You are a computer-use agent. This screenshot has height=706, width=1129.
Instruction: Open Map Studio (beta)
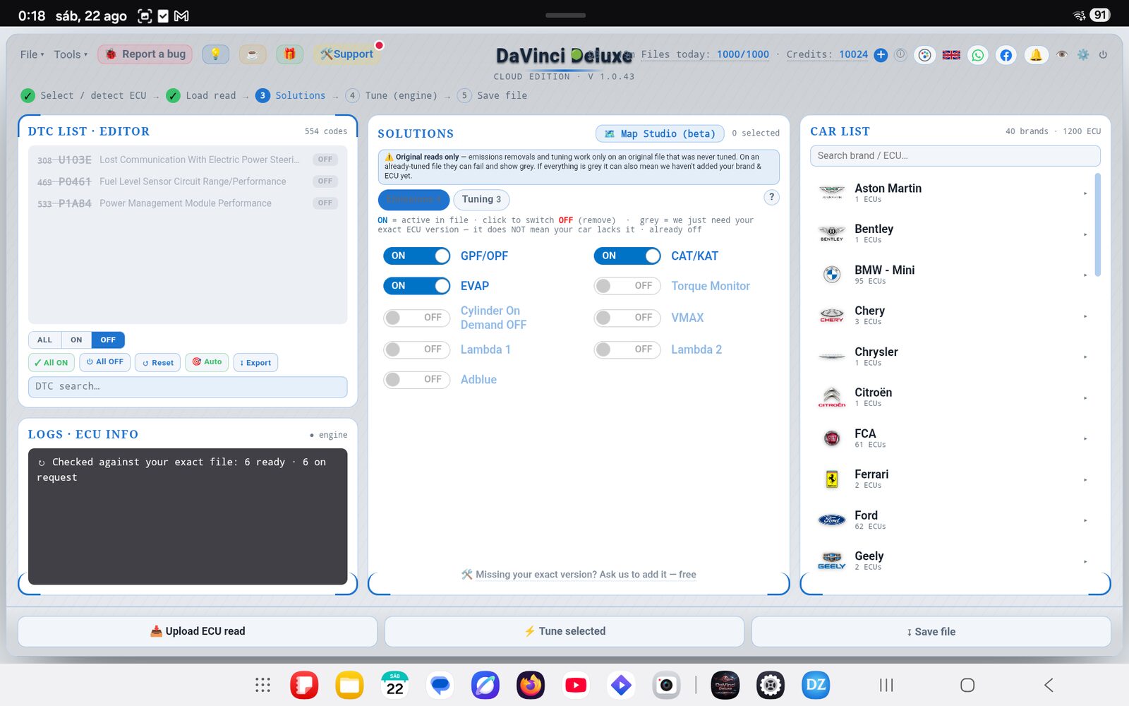[660, 133]
